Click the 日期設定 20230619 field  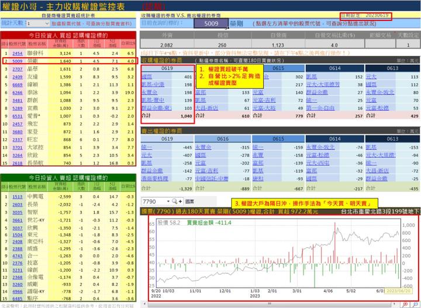(x=365, y=16)
